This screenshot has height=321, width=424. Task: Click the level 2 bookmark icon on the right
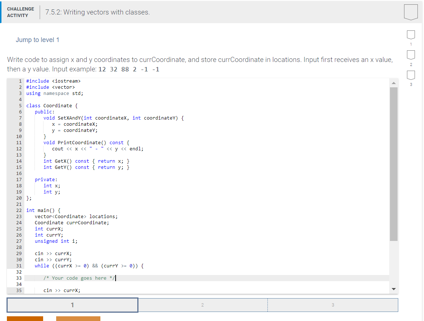click(x=411, y=55)
